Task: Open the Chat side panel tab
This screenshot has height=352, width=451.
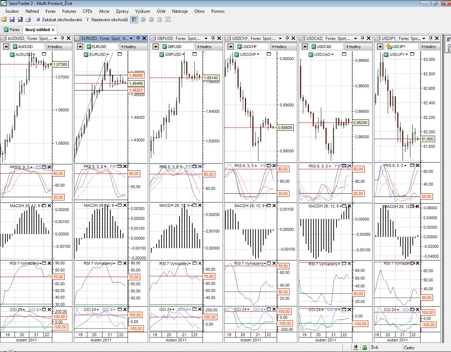Action: pyautogui.click(x=447, y=45)
